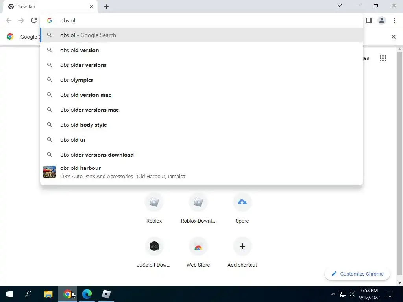Close the New Tab tab

point(91,7)
